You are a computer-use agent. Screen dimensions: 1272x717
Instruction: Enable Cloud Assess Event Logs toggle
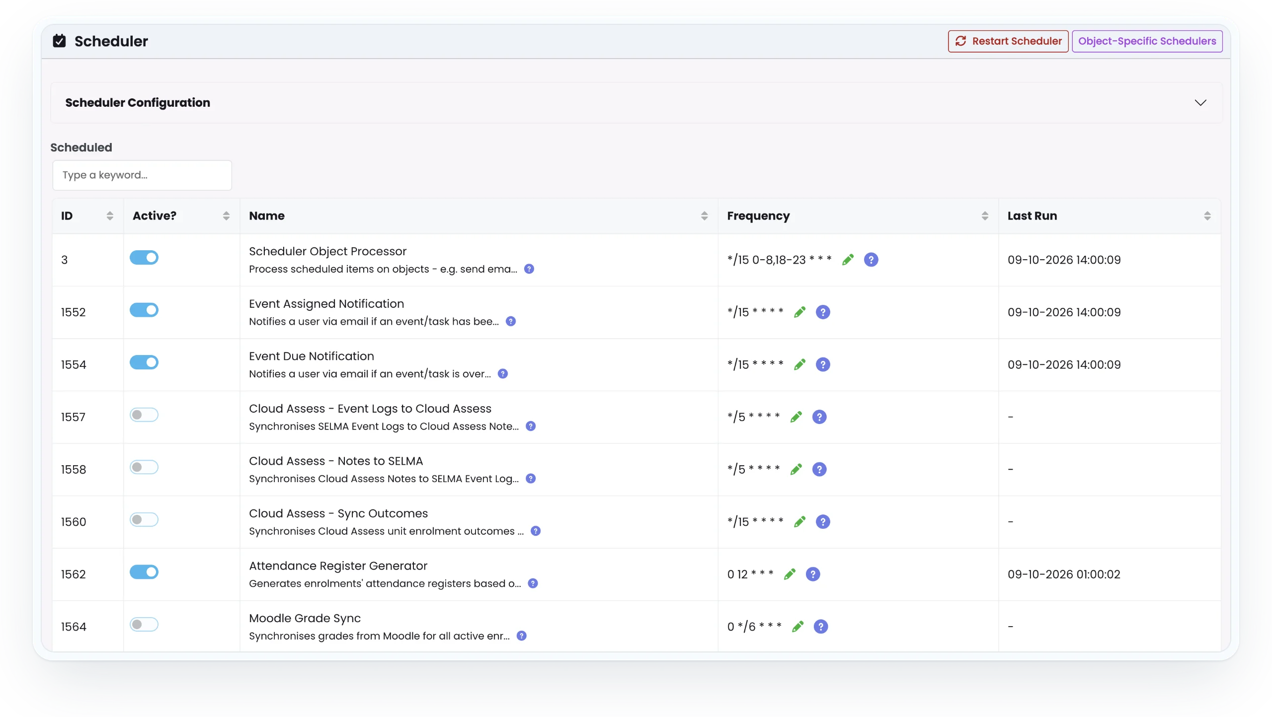pos(144,415)
